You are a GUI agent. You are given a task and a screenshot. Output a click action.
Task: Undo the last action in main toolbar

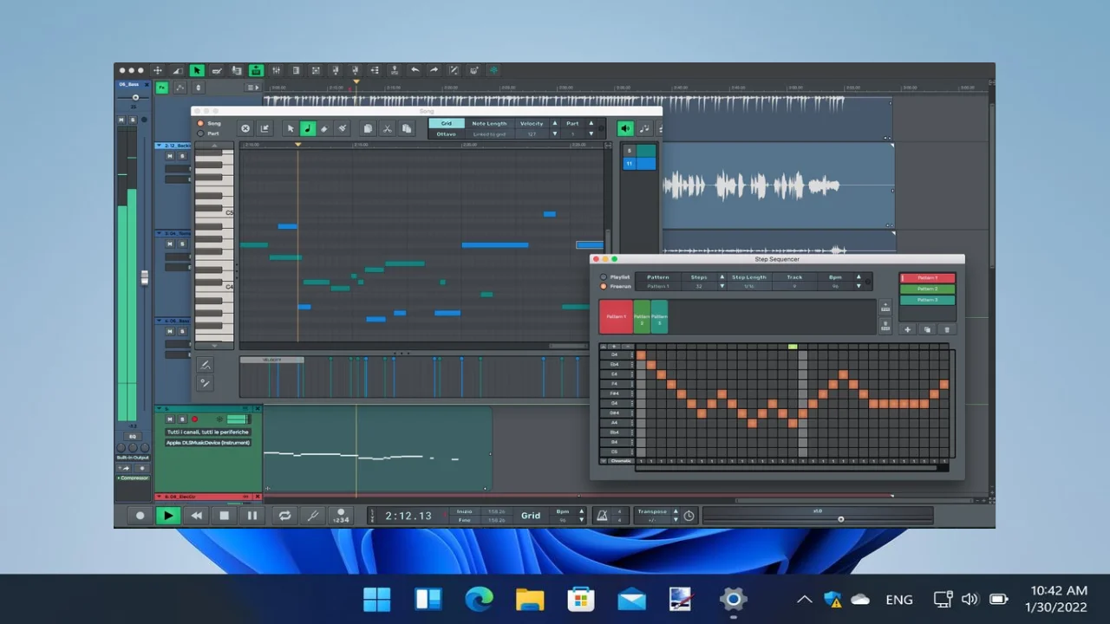tap(415, 70)
